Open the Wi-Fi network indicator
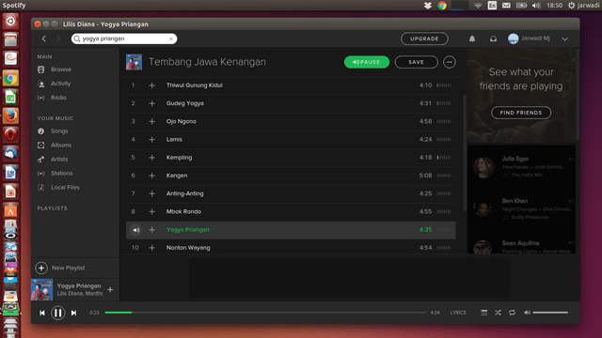Image resolution: width=602 pixels, height=338 pixels. tap(478, 6)
